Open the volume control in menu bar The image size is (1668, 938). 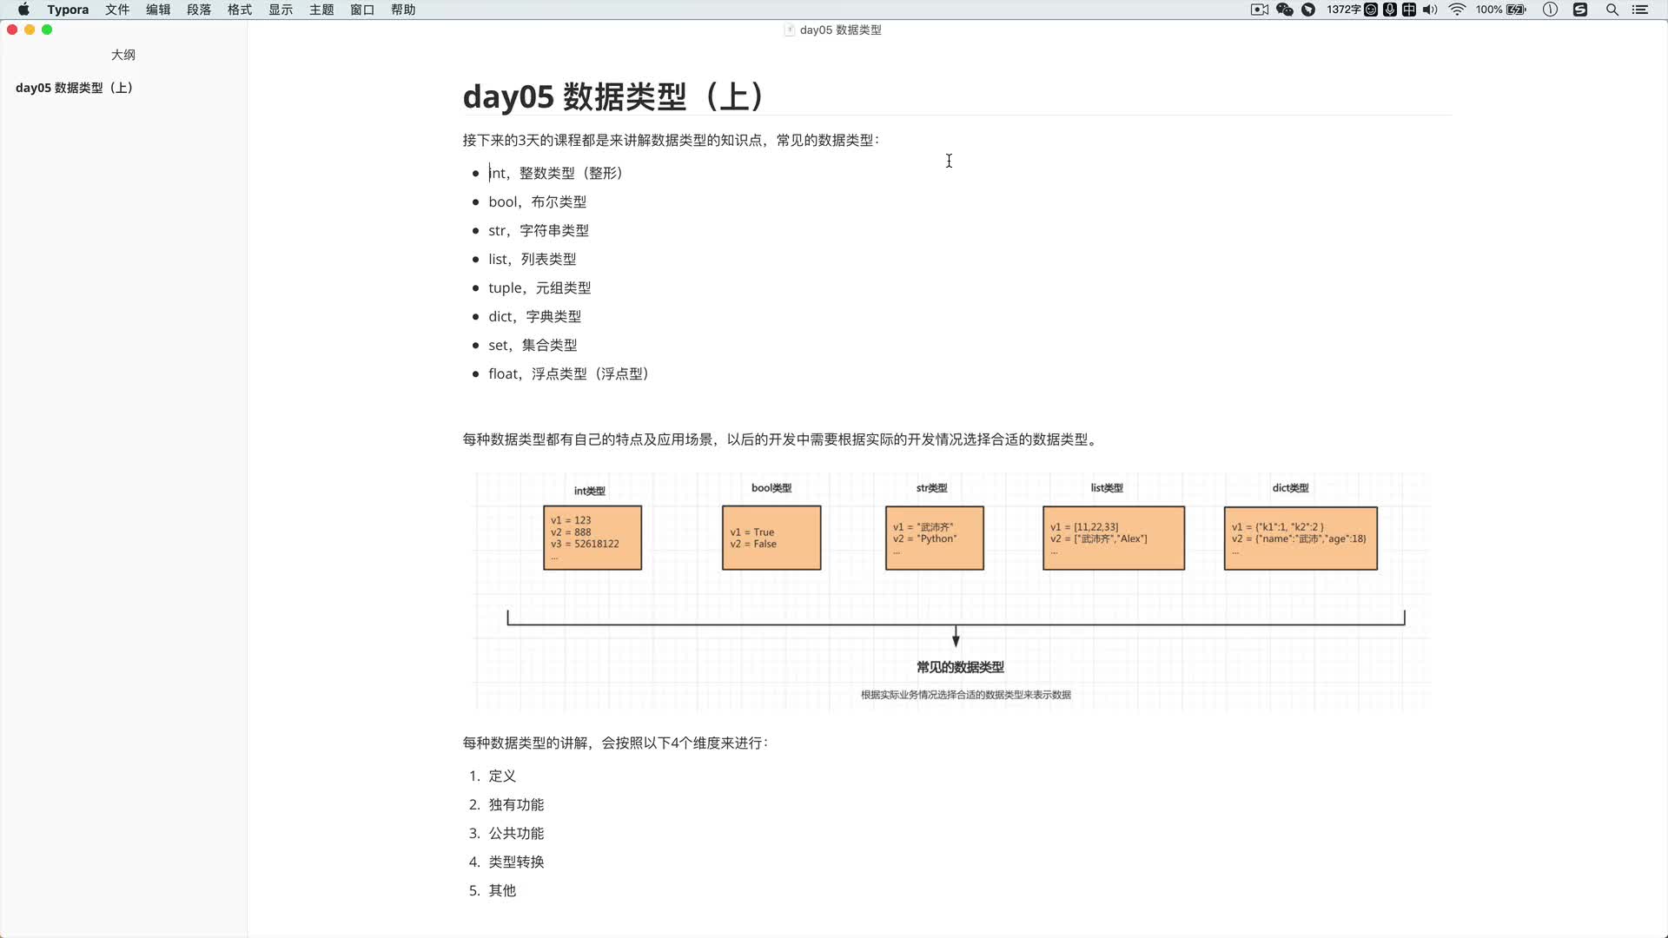(x=1430, y=10)
